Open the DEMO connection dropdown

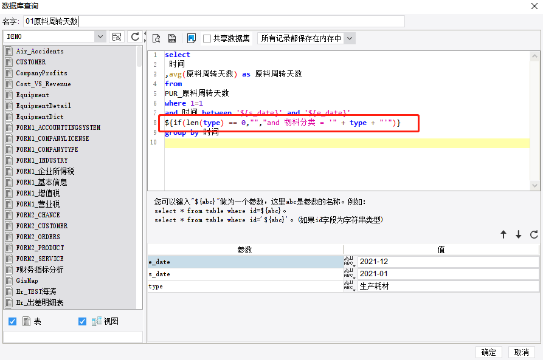click(x=100, y=36)
